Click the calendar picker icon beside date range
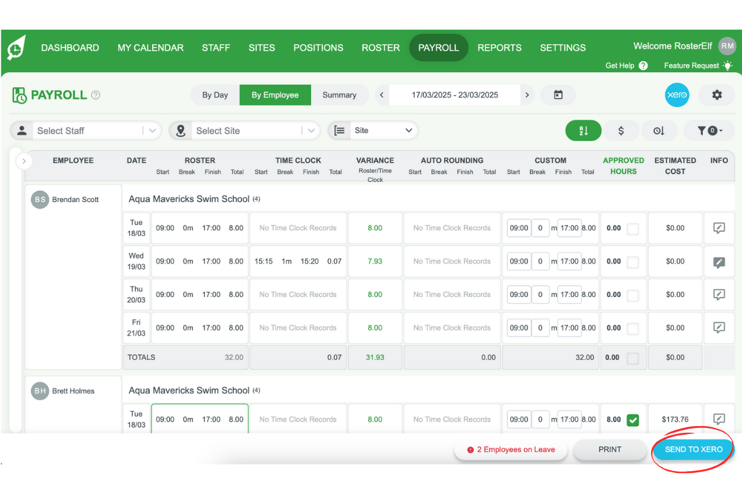 pos(558,94)
